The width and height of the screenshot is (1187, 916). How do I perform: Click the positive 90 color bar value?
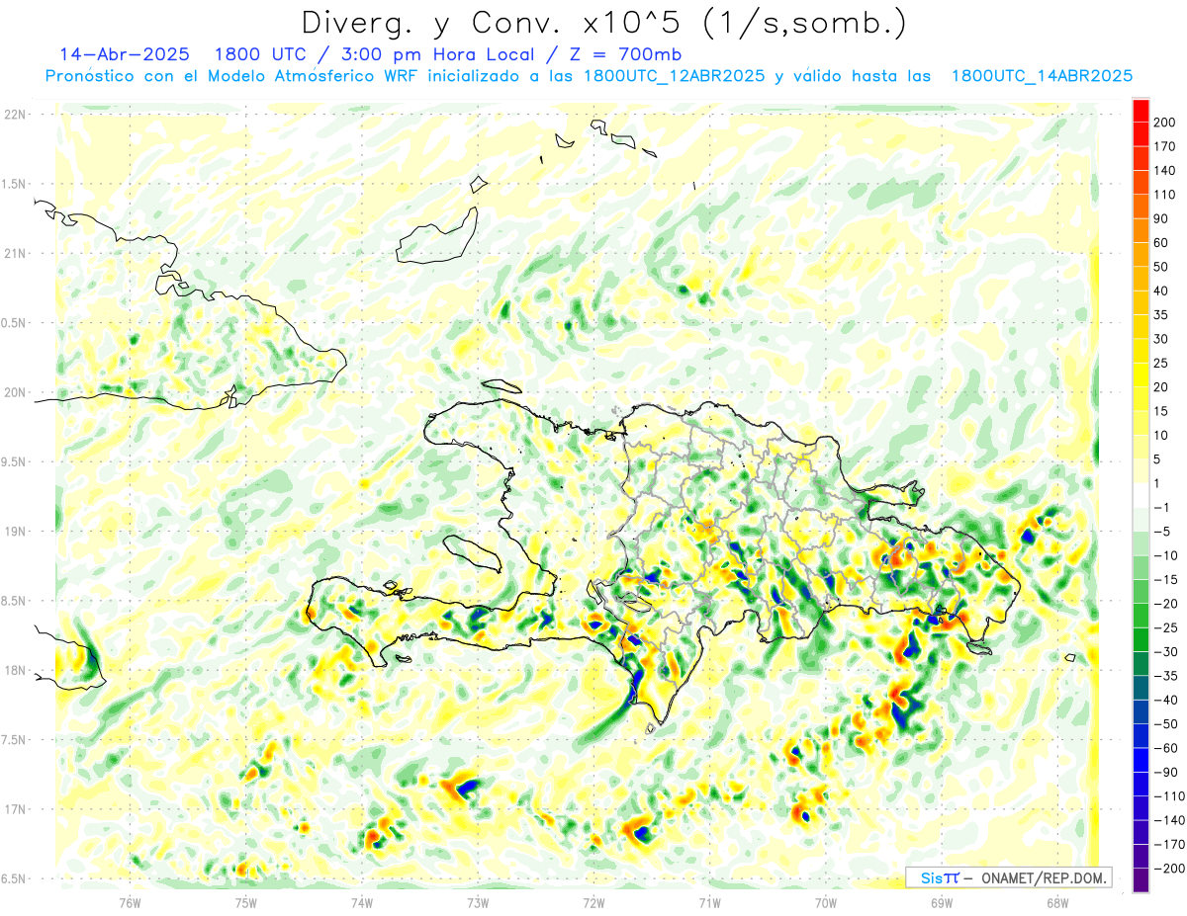(x=1162, y=218)
